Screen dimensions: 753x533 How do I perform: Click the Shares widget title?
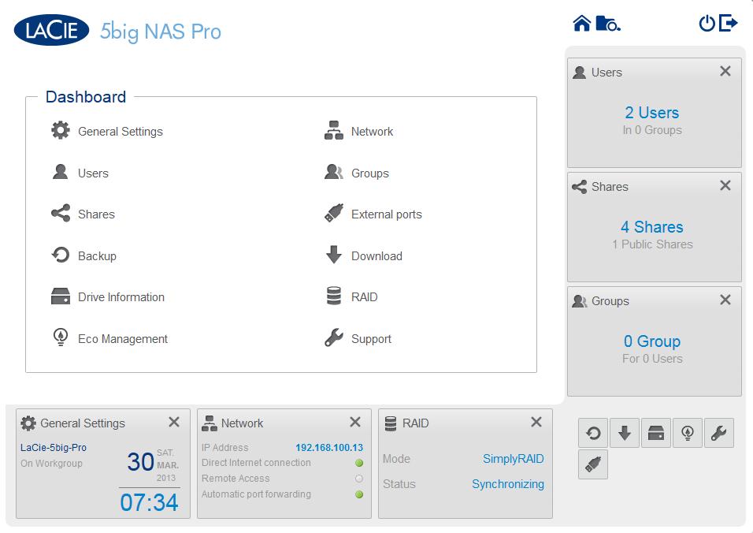[x=610, y=187]
